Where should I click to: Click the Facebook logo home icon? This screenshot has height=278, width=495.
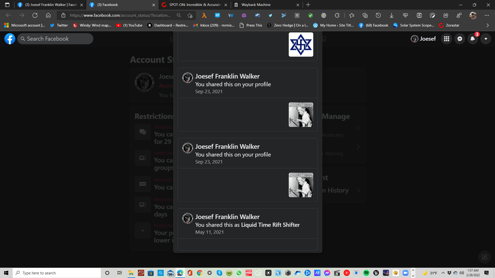(x=10, y=39)
